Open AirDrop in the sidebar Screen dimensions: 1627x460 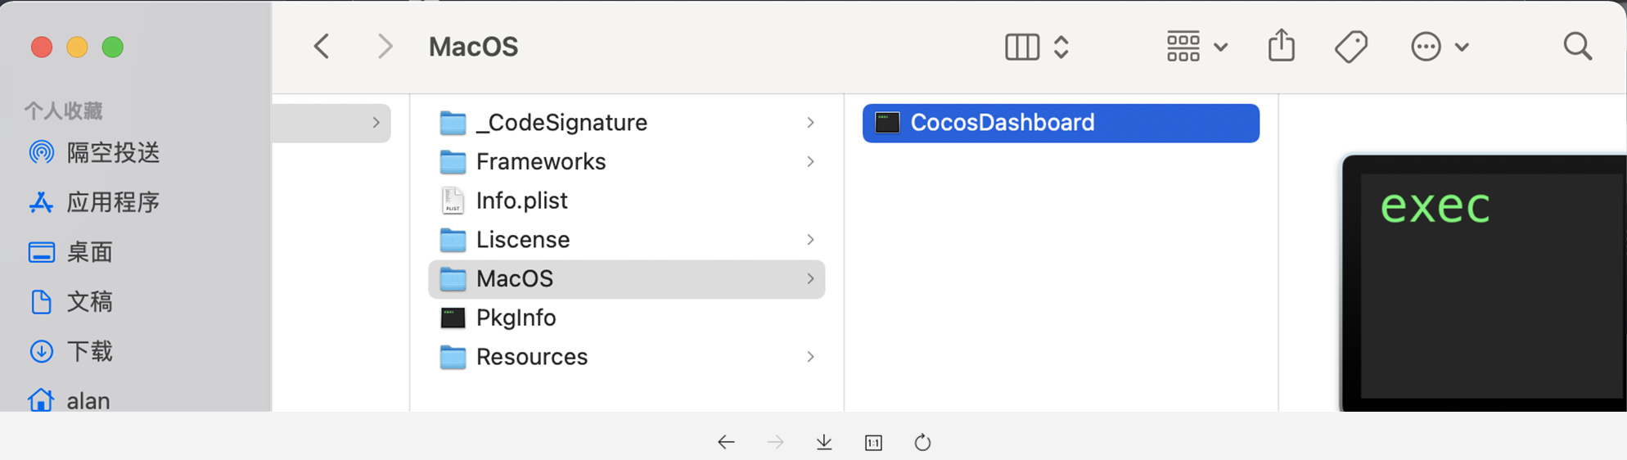pos(112,153)
